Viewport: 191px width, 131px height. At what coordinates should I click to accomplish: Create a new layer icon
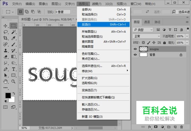(175, 127)
